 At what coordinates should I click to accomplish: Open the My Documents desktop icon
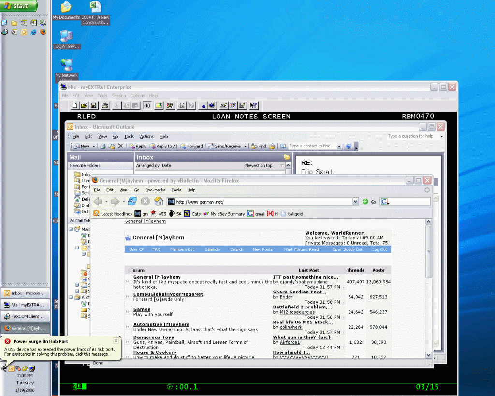pos(66,11)
